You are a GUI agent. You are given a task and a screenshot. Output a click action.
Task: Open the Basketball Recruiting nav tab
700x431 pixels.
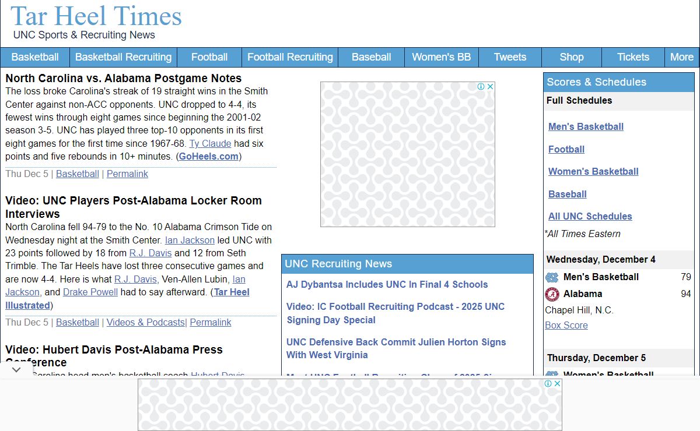(x=123, y=57)
